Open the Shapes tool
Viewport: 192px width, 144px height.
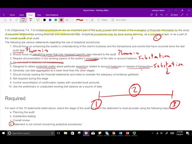pos(103,20)
